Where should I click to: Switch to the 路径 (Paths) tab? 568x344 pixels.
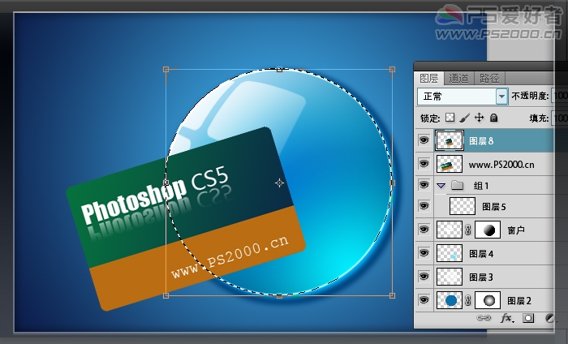pos(489,78)
